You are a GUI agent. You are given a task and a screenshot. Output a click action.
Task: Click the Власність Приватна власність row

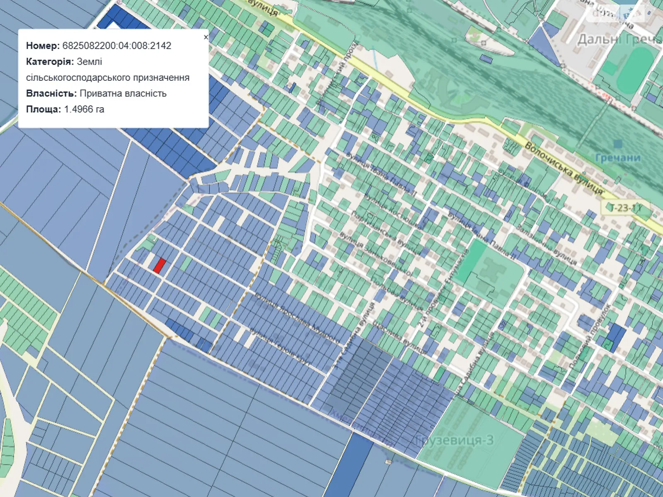[x=96, y=94]
